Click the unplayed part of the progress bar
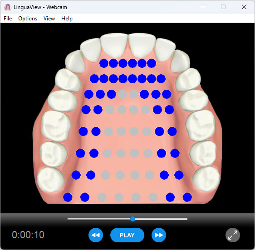The image size is (255, 250). (162, 219)
